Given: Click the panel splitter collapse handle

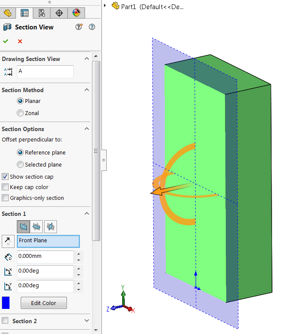Looking at the screenshot, I should pos(104,160).
